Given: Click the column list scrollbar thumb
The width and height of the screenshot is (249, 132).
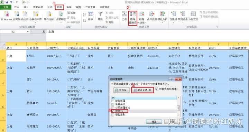Looking at the screenshot, I should (178, 108).
